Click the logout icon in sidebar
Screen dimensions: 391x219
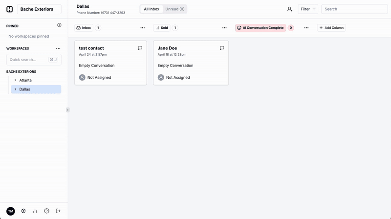[x=58, y=211]
